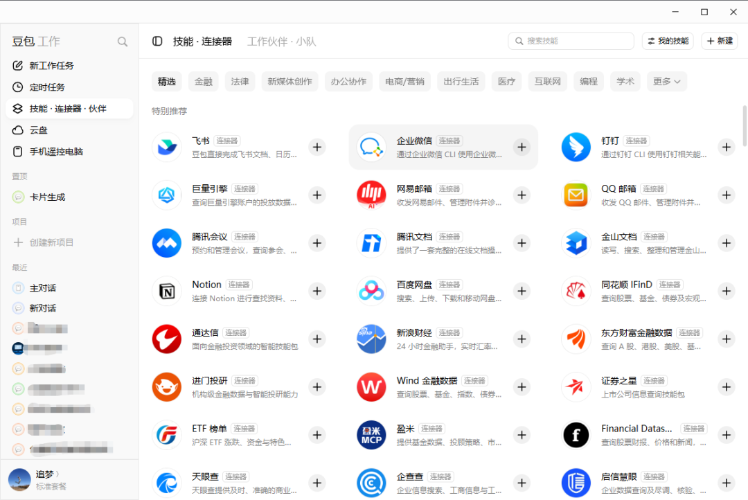748x500 pixels.
Task: Add the 百度网盘 connector with plus button
Action: point(522,291)
